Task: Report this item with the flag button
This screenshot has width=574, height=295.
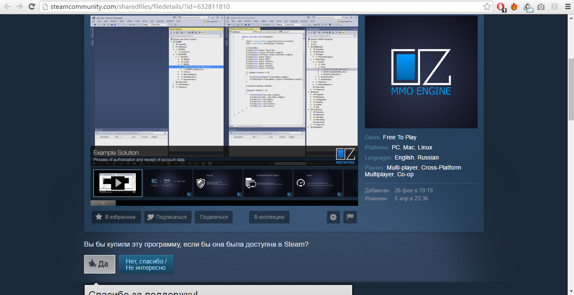Action: [x=350, y=217]
